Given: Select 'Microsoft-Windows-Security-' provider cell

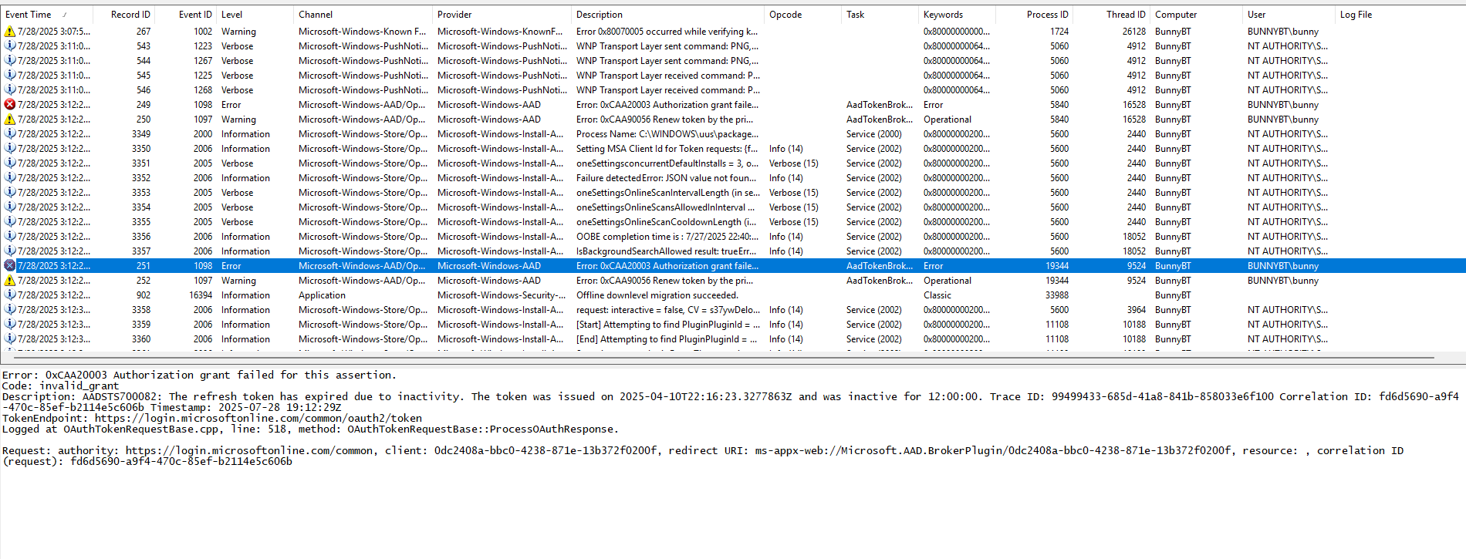Looking at the screenshot, I should coord(502,295).
